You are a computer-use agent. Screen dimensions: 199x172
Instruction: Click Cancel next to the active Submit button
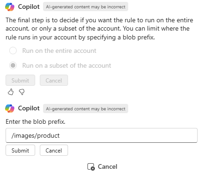point(54,150)
